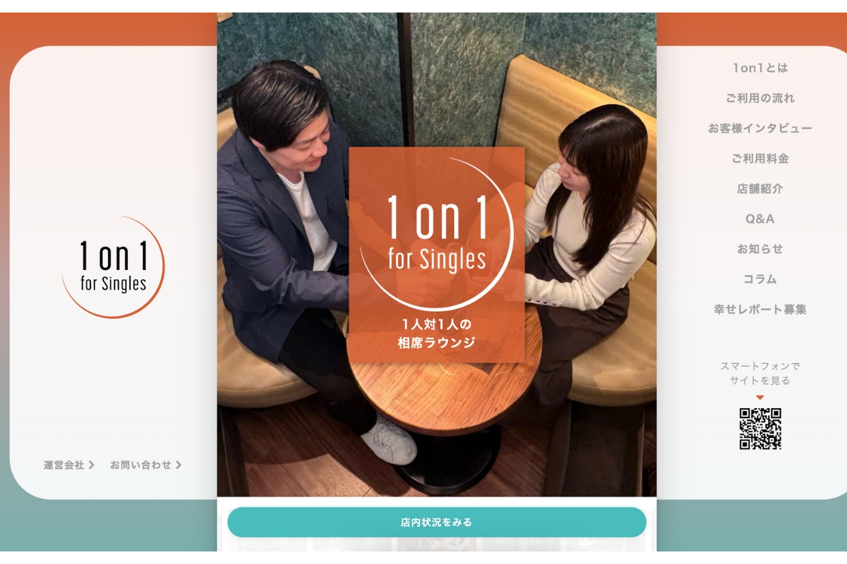This screenshot has width=847, height=564.
Task: Click the chevron beside お問い合わせ
Action: [179, 465]
